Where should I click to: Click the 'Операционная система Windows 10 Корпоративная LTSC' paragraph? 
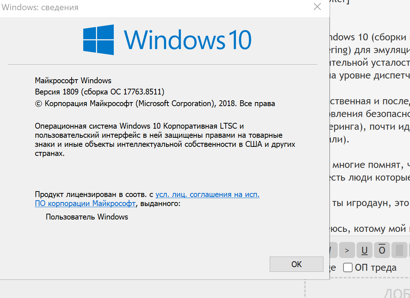[x=165, y=140]
